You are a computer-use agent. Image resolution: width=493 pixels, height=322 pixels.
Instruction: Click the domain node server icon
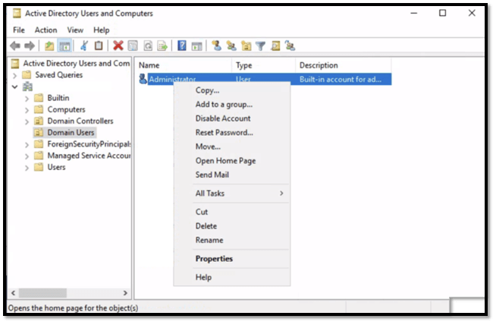[x=27, y=87]
